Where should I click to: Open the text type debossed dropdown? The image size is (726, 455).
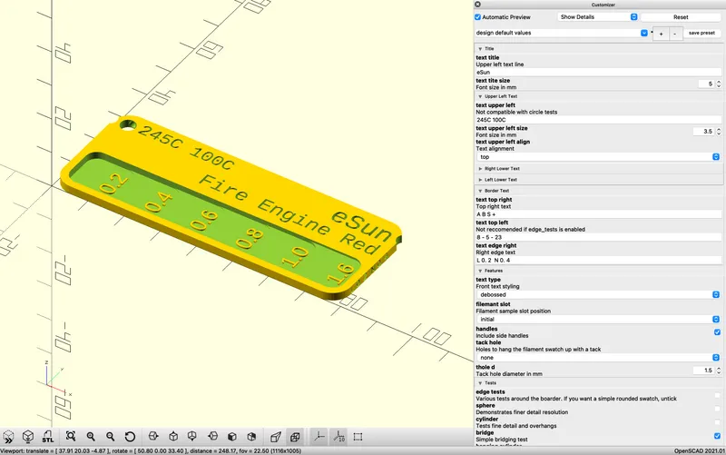click(598, 294)
